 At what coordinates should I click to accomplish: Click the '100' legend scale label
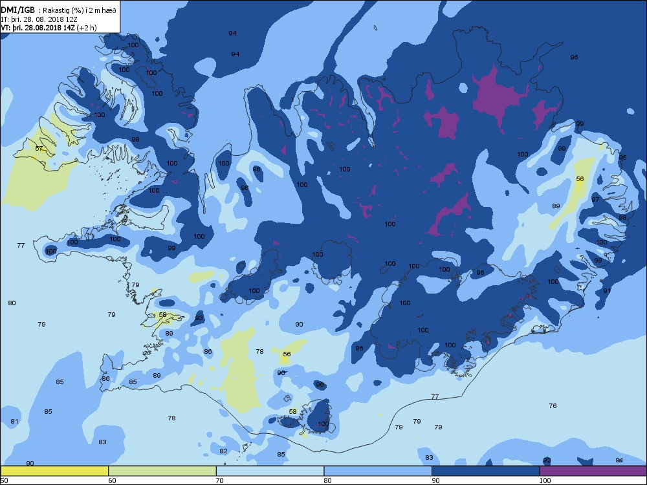tap(545, 480)
